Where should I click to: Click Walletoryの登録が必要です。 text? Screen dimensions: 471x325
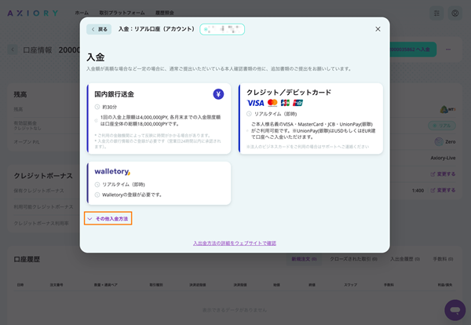(x=132, y=195)
